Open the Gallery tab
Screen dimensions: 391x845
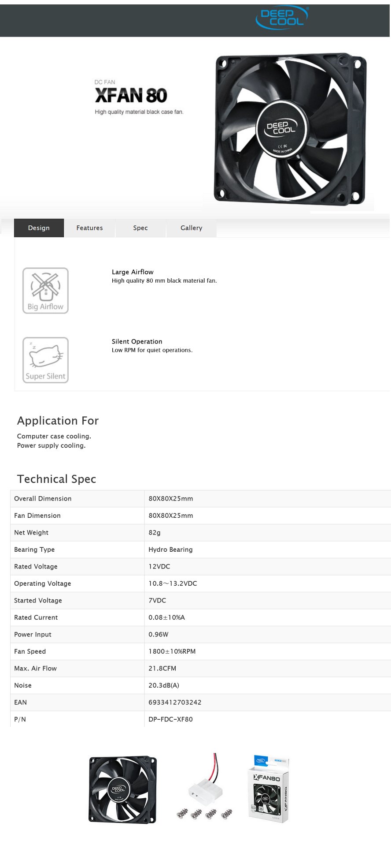tap(191, 228)
